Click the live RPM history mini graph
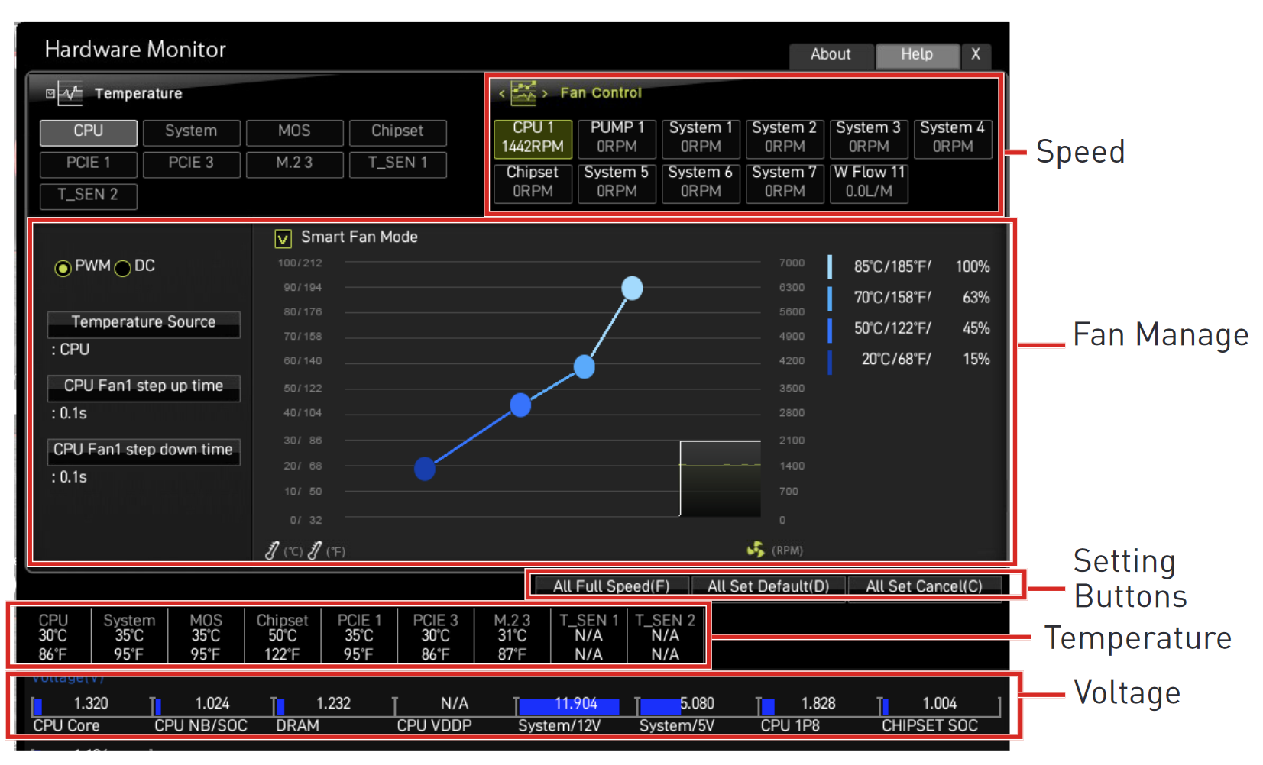The height and width of the screenshot is (765, 1263). (x=721, y=479)
